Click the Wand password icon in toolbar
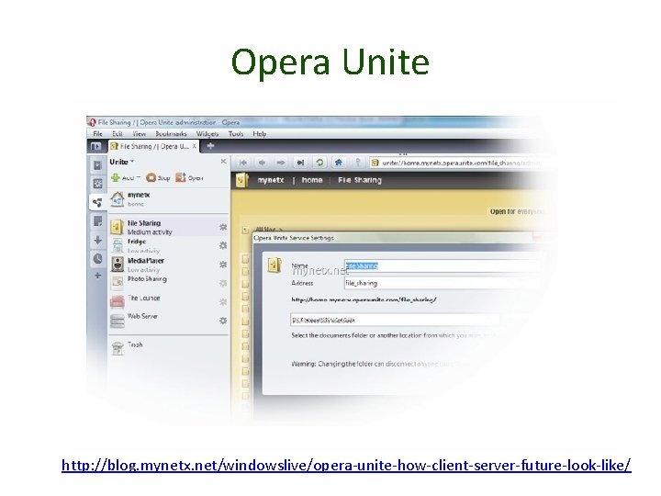Image resolution: width=661 pixels, height=496 pixels. pyautogui.click(x=358, y=163)
